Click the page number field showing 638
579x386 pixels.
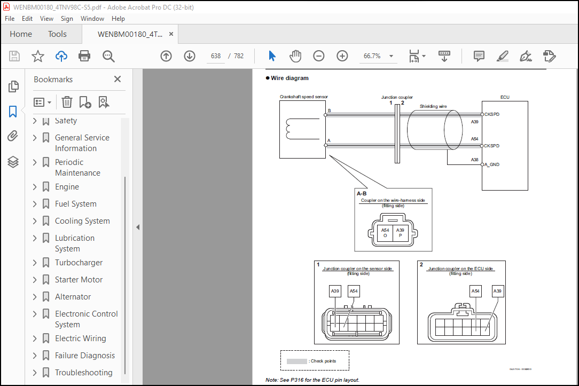click(216, 56)
